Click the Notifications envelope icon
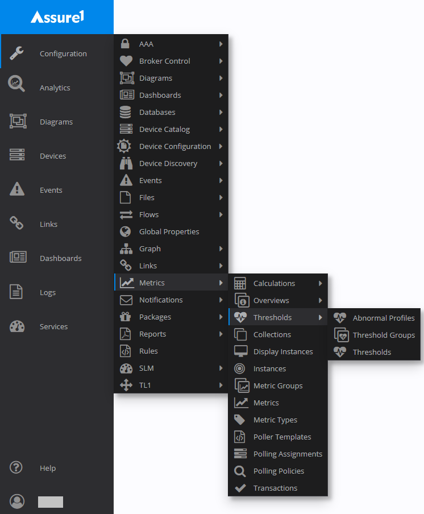This screenshot has width=424, height=514. 126,300
